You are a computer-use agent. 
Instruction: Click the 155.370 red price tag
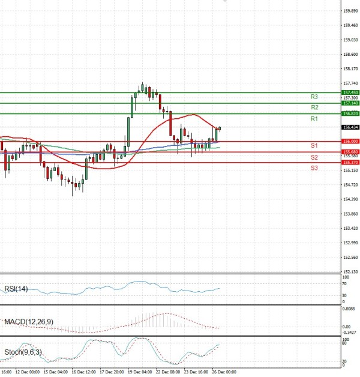coord(349,162)
